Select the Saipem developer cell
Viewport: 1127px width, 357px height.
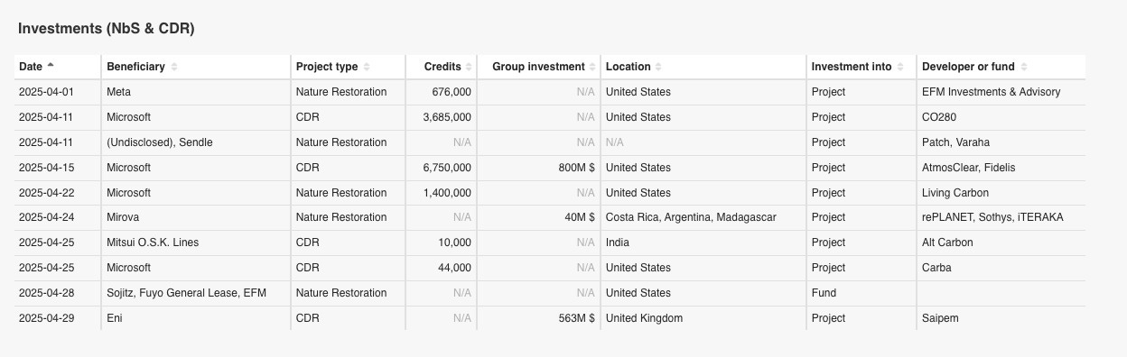click(x=1001, y=318)
